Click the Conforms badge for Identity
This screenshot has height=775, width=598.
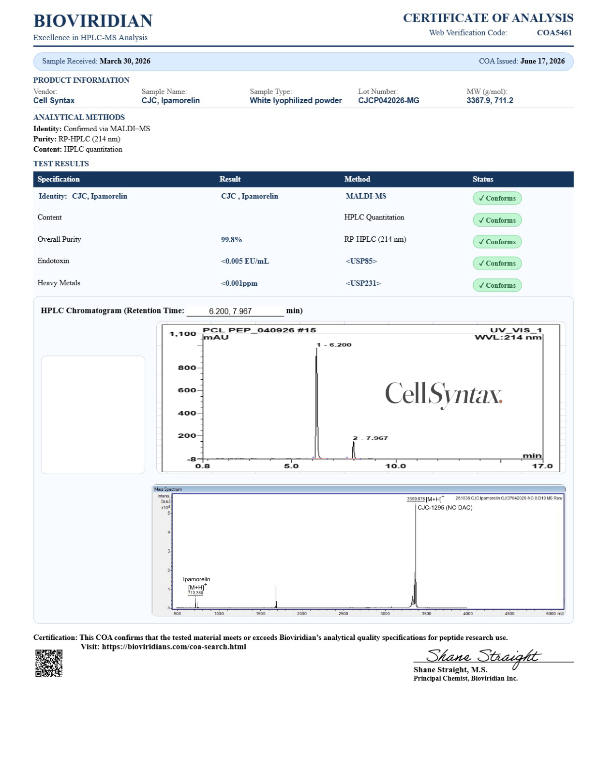tap(497, 198)
